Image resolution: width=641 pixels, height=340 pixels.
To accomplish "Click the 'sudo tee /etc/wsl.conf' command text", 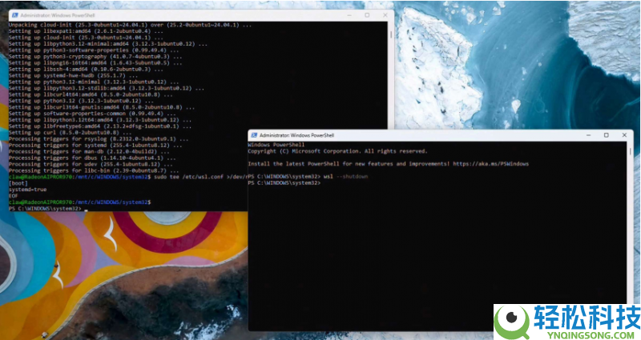I will (200, 177).
